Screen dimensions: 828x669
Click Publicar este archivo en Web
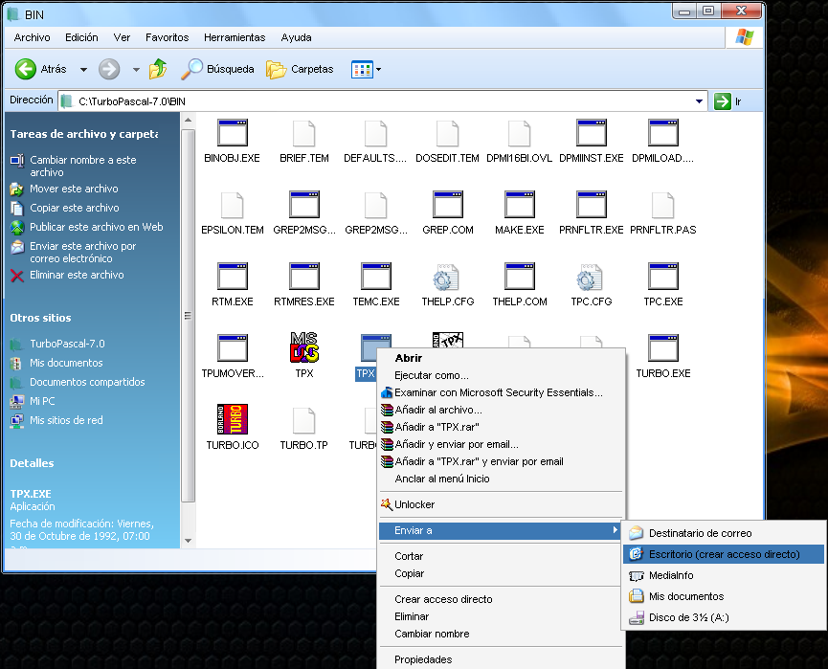[96, 227]
